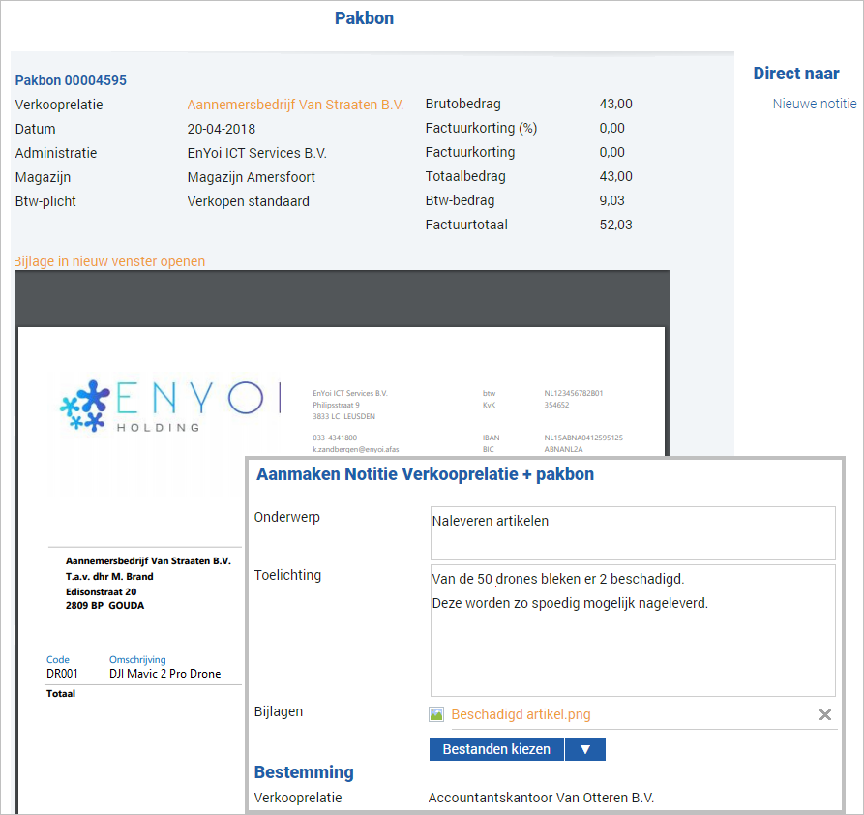
Task: Click the k.zandbergen@enyoi.afas email in attachment
Action: pos(356,449)
